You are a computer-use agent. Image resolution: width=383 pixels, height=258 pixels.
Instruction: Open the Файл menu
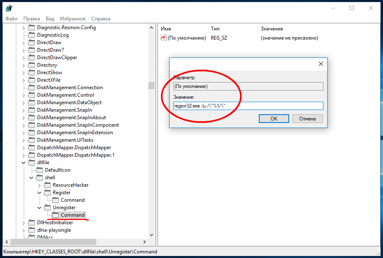point(12,19)
